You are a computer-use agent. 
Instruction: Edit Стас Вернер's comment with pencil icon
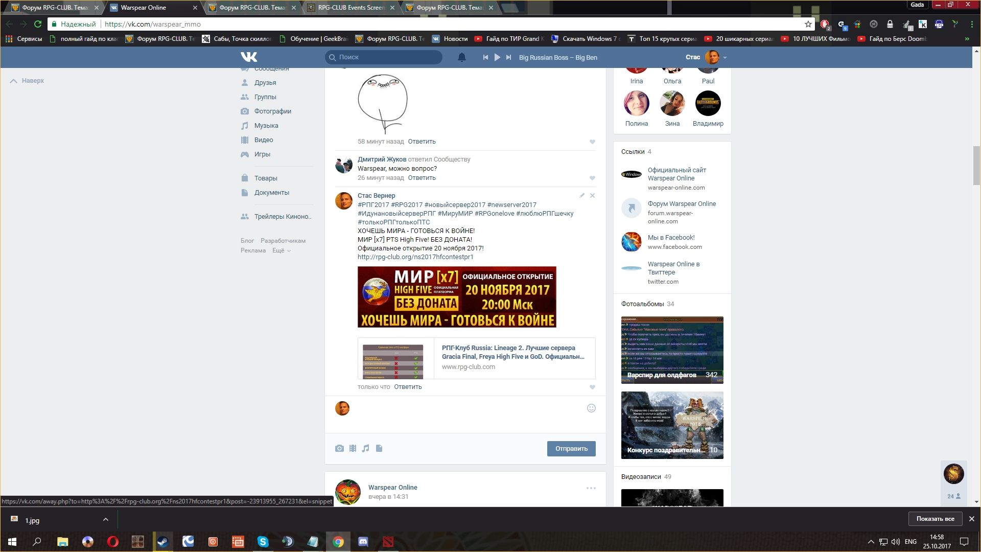pos(582,196)
